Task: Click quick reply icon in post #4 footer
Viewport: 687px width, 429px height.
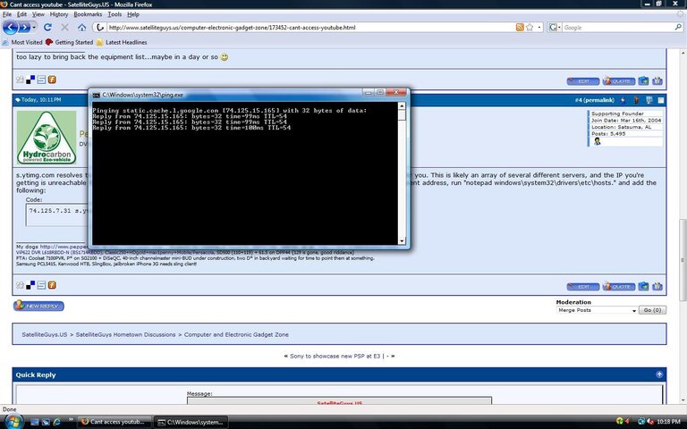Action: pyautogui.click(x=657, y=287)
